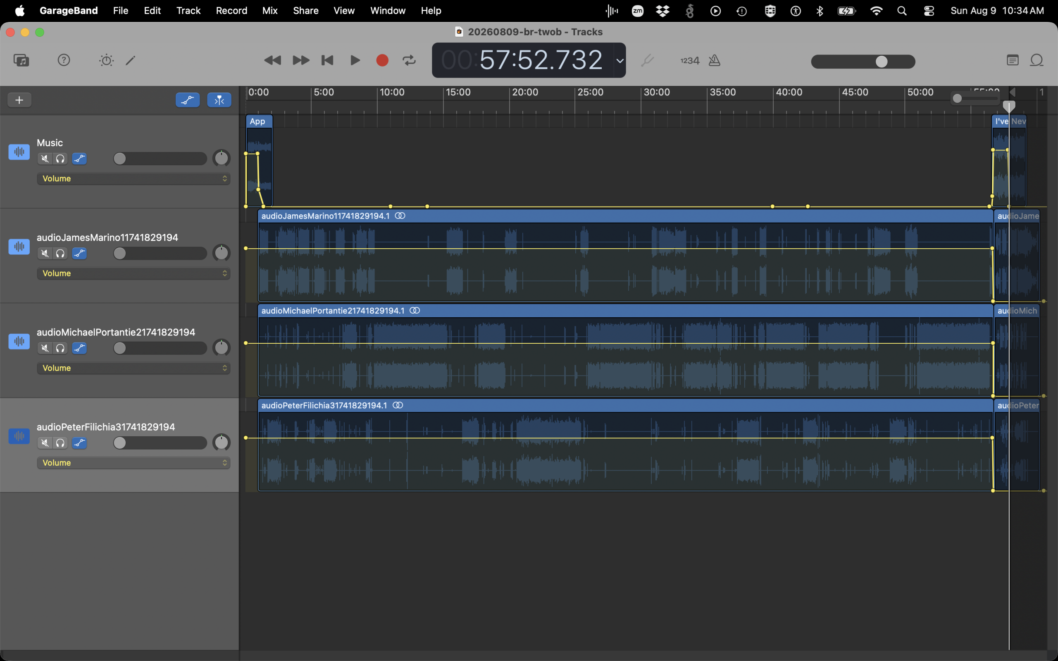The image size is (1058, 661).
Task: Open audioJamesMarino Volume automation dropdown
Action: click(133, 273)
